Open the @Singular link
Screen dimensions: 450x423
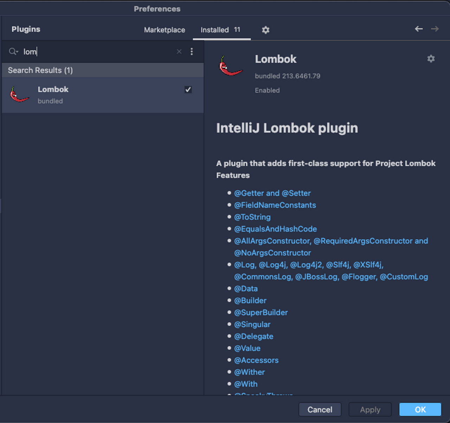pyautogui.click(x=252, y=325)
